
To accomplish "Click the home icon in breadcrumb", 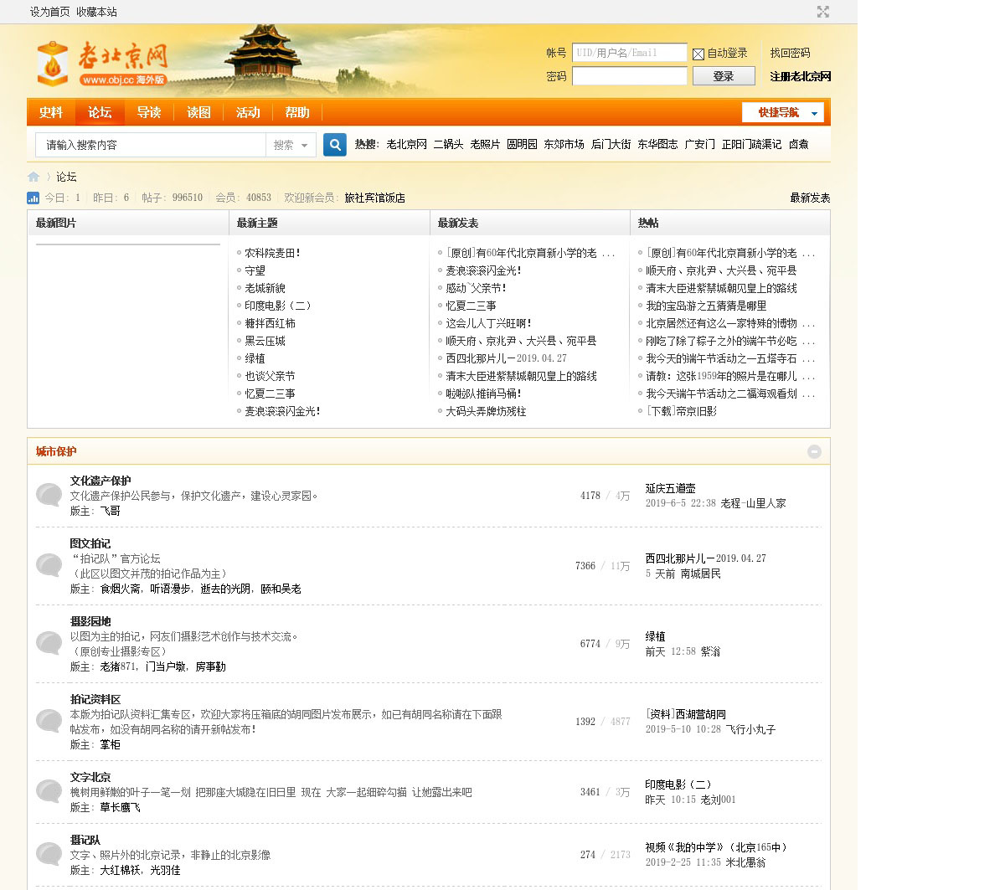I will pos(33,177).
